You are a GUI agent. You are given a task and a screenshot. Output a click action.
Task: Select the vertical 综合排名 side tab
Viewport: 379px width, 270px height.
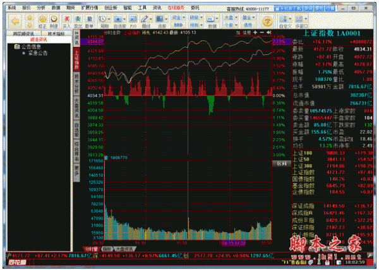coord(76,151)
